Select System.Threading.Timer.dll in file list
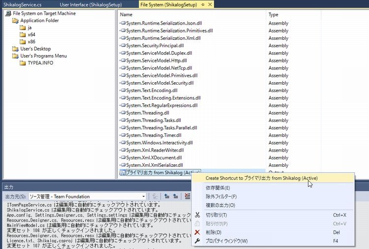369x249 pixels. 154,135
